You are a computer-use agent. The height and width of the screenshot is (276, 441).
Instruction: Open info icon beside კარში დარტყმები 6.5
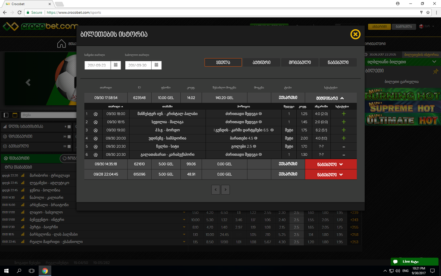(x=272, y=130)
